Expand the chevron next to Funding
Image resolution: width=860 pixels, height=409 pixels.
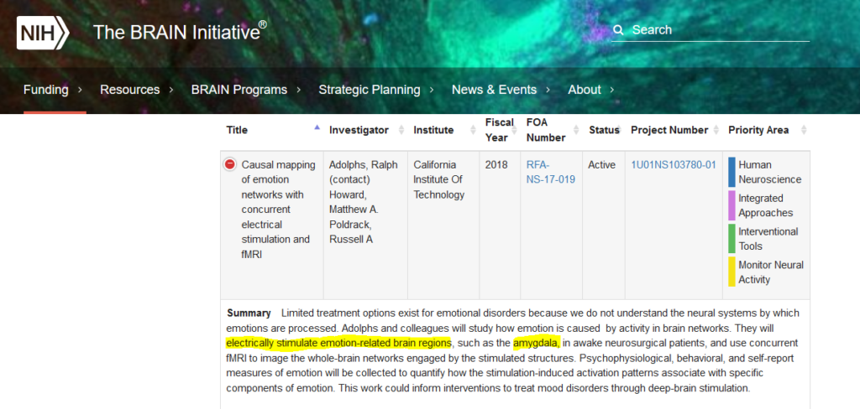coord(80,90)
